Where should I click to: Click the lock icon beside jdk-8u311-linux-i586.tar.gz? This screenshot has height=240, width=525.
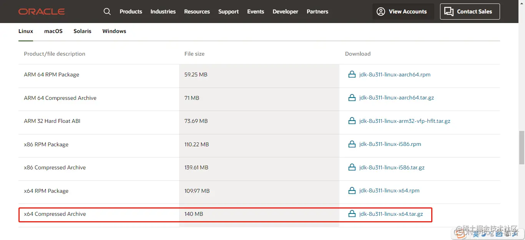pos(352,167)
